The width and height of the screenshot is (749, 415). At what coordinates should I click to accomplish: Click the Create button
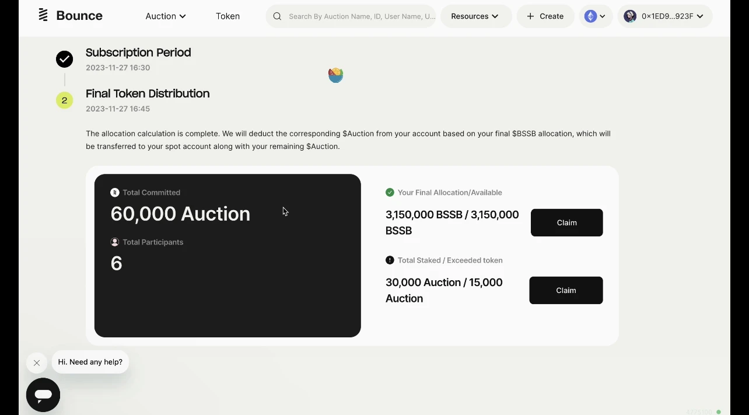pyautogui.click(x=545, y=16)
